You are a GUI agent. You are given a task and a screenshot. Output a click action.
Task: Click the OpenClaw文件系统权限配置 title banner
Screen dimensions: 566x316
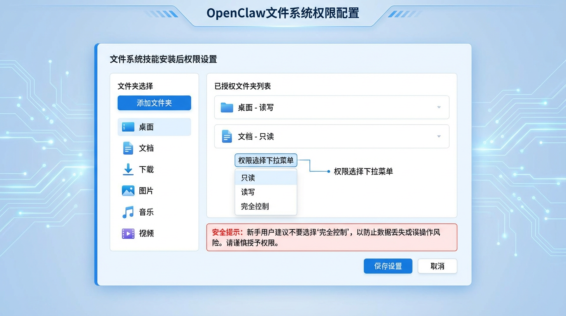tap(283, 13)
